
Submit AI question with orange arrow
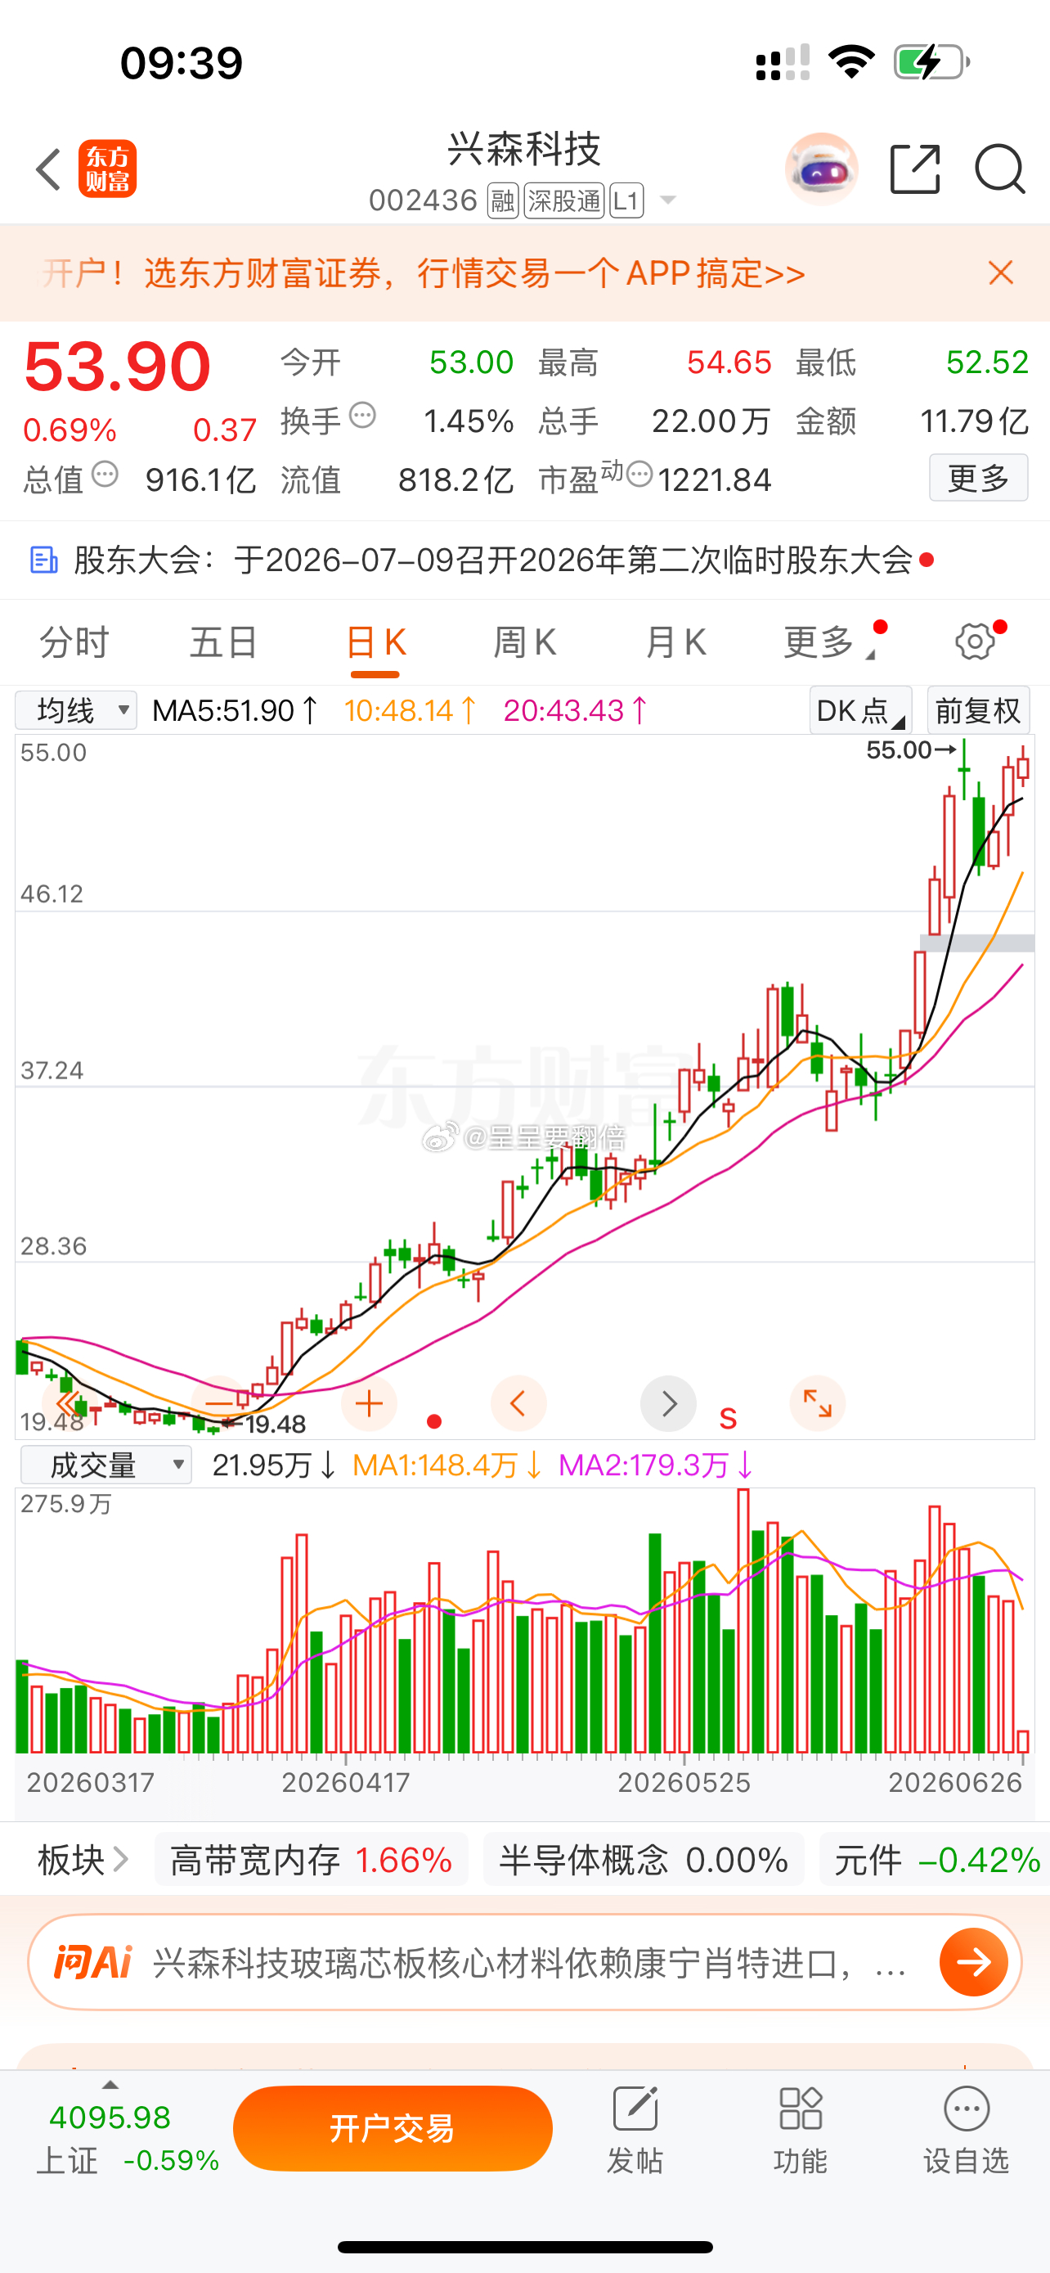tap(973, 1962)
